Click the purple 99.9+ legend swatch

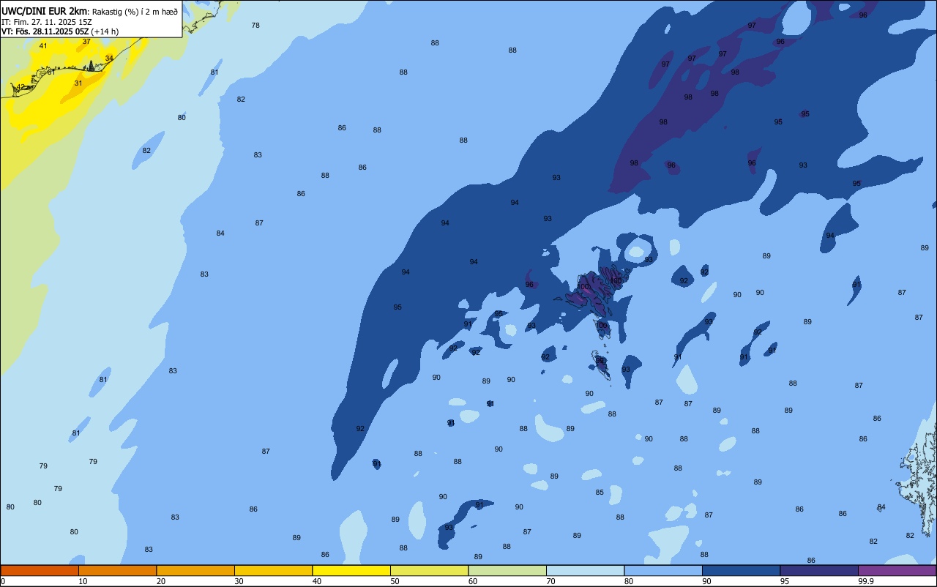tap(897, 570)
